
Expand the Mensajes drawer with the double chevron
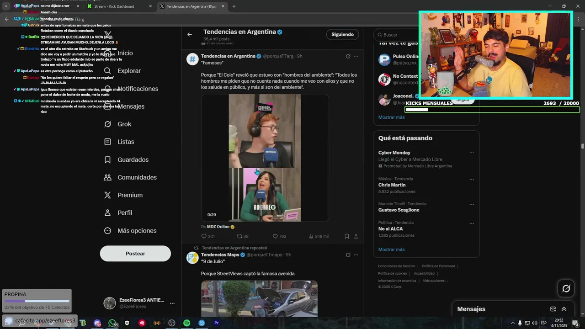[564, 309]
